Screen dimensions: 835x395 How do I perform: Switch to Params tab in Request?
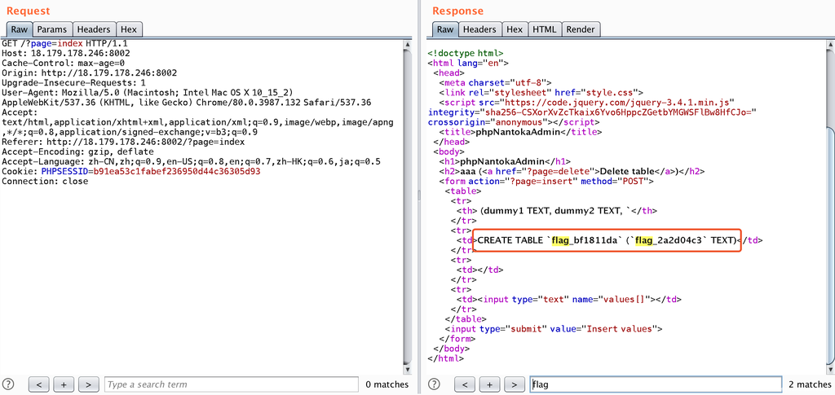point(52,29)
